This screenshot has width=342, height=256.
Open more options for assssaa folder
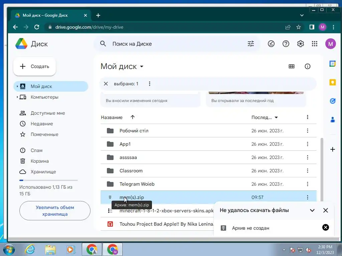click(x=308, y=157)
